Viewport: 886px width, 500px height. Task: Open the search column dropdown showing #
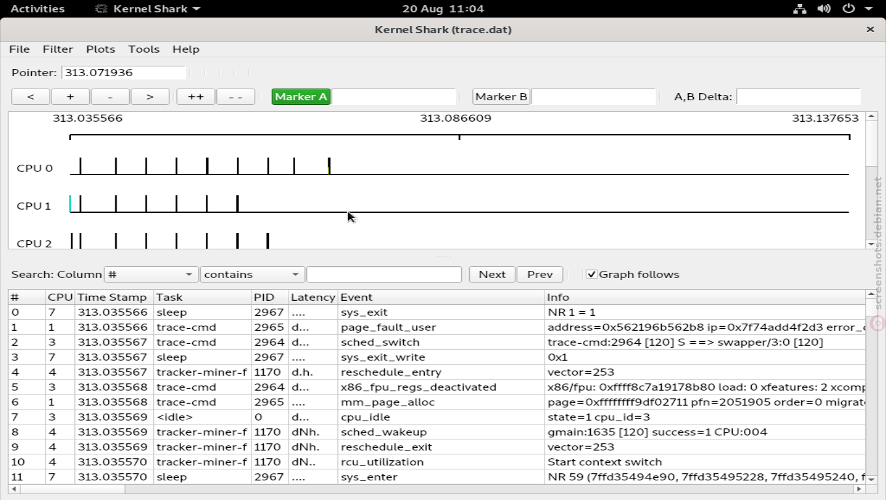(x=151, y=275)
